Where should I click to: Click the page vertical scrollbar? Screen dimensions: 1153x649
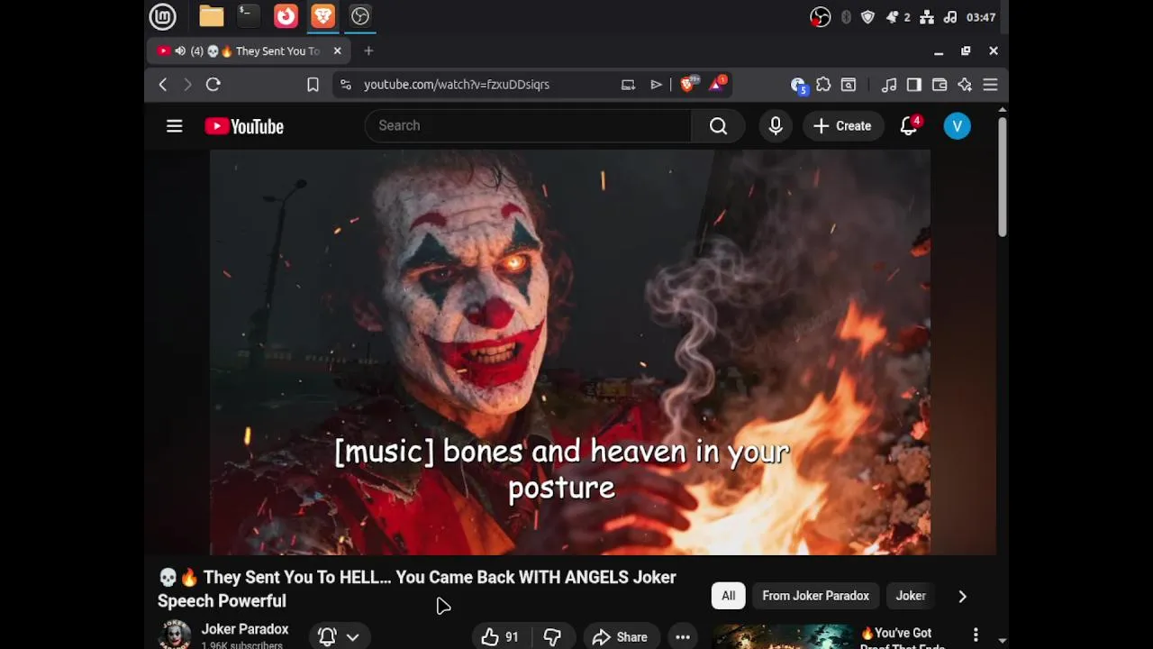(1002, 177)
